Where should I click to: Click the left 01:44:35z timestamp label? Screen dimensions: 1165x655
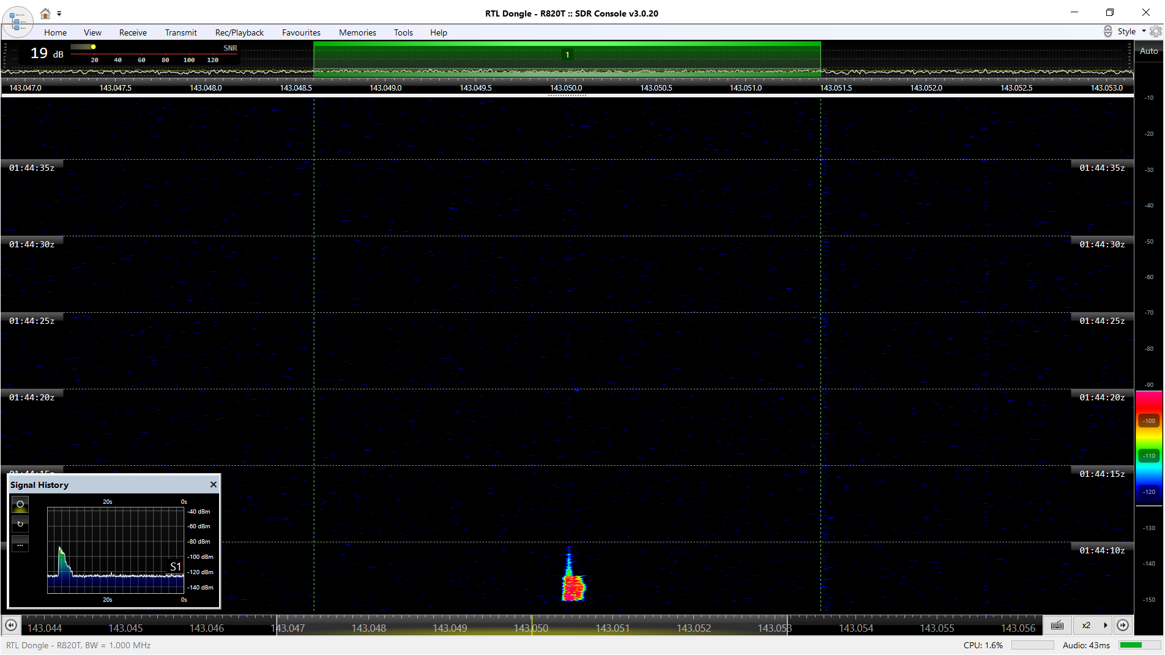click(32, 168)
